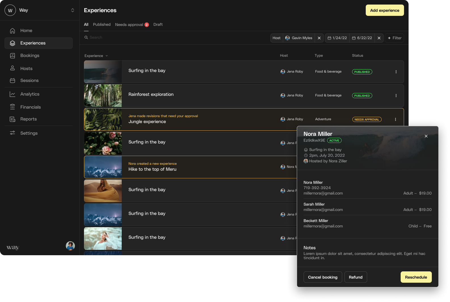Open Settings sliders icon in sidebar
The width and height of the screenshot is (450, 302).
(x=12, y=133)
